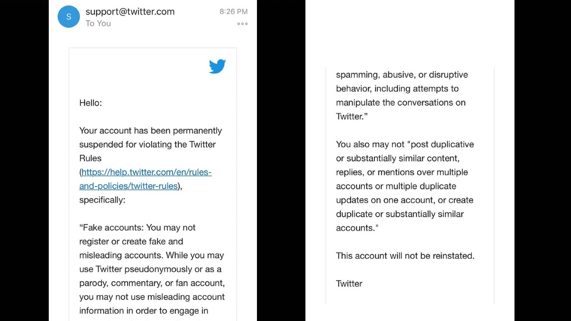Click sender address support@twitter.com

click(x=130, y=12)
